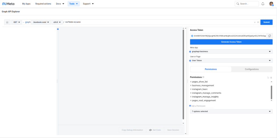Open the GET method dropdown
Image resolution: width=277 pixels, height=138 pixels.
tap(17, 22)
